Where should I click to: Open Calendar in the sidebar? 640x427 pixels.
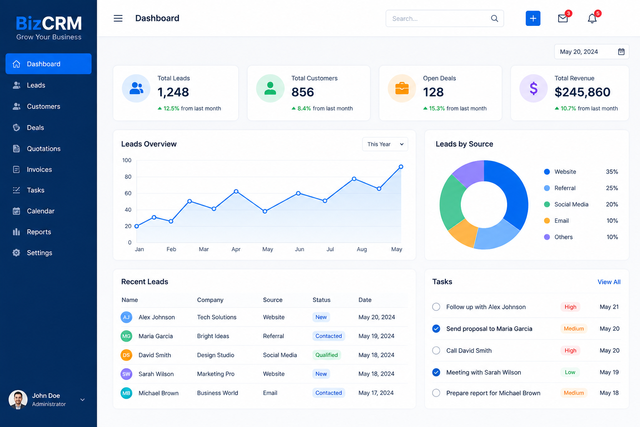point(48,211)
